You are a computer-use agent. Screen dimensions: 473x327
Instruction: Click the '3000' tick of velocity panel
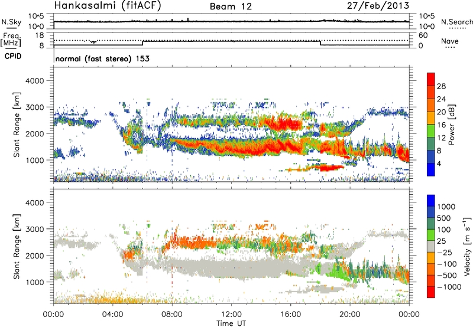(34, 229)
